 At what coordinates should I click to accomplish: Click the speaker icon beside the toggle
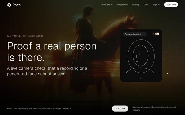tap(153, 34)
